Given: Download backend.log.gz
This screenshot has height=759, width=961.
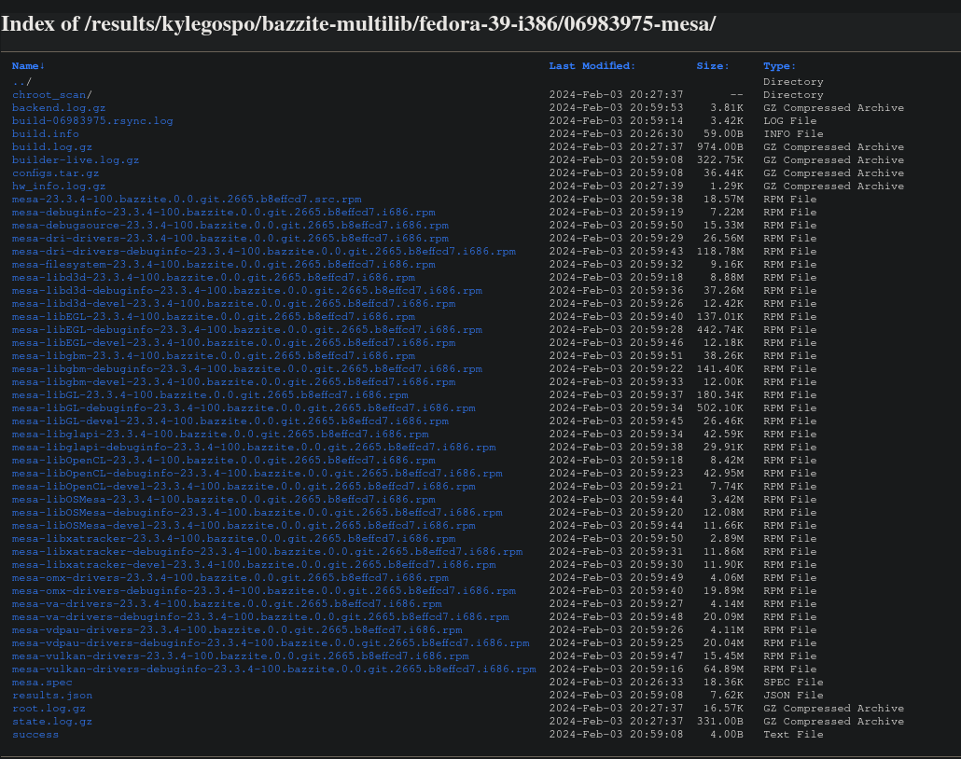Looking at the screenshot, I should [59, 108].
